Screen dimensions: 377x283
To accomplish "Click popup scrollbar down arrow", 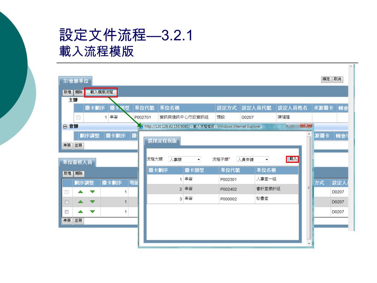I will [x=309, y=244].
